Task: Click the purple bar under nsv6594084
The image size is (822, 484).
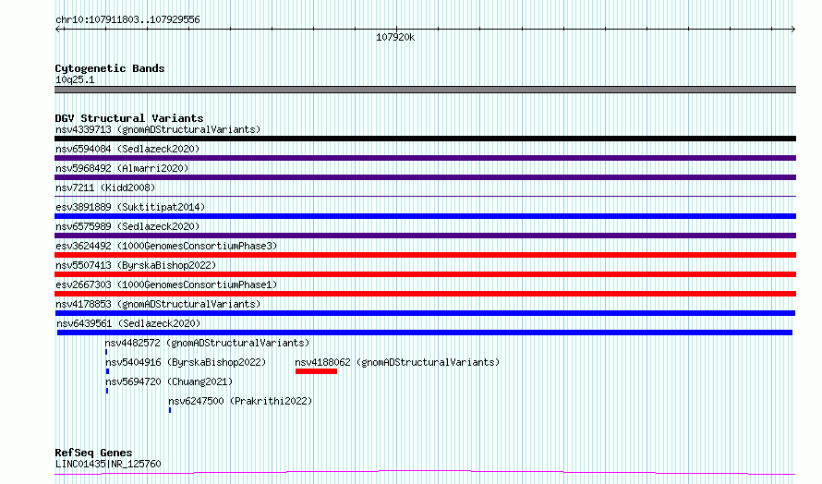Action: coord(425,158)
